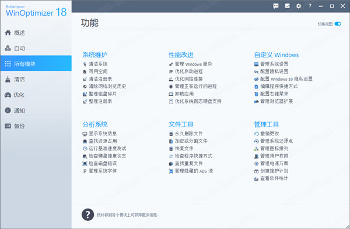Click the flag icon beside 优化启动进程
350x229 pixels.
coord(171,71)
